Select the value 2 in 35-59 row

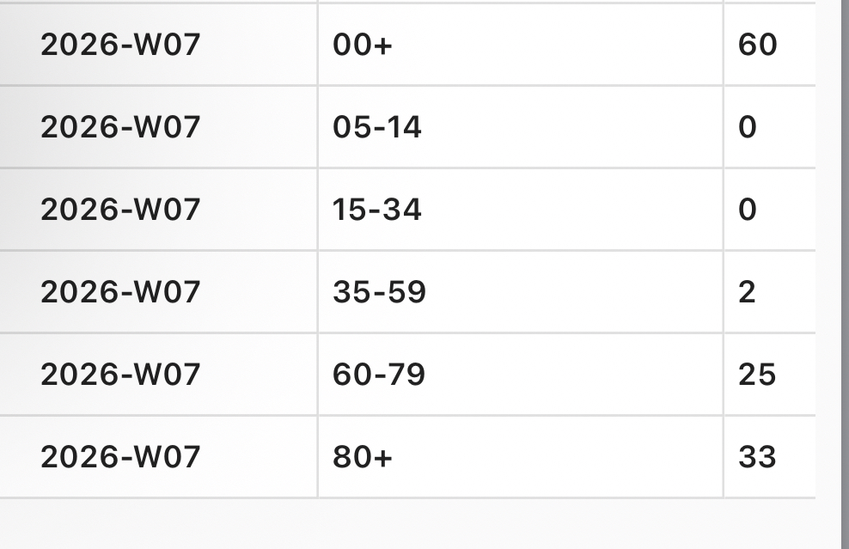pyautogui.click(x=747, y=292)
